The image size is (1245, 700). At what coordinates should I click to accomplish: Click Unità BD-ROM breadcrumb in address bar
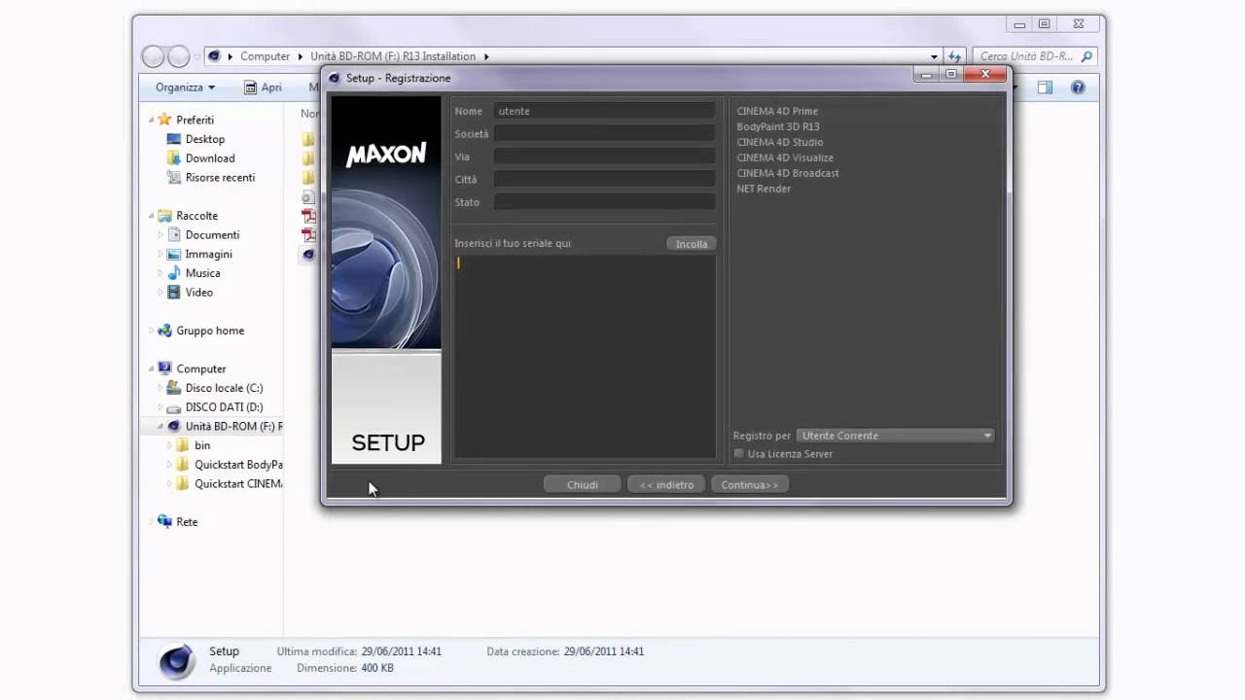[x=393, y=56]
